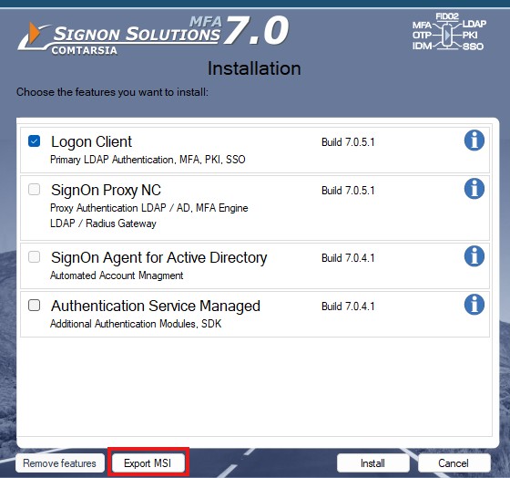The height and width of the screenshot is (478, 510).
Task: Enable the SignOn Proxy NC checkbox
Action: (x=35, y=190)
